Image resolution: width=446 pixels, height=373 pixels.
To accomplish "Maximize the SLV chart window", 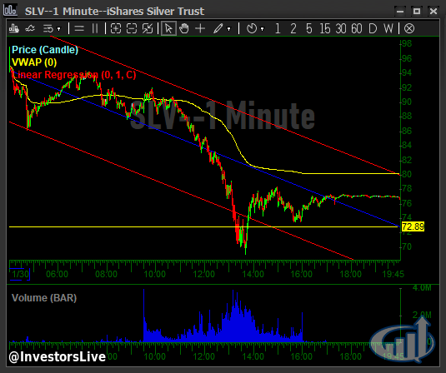I will [x=417, y=11].
